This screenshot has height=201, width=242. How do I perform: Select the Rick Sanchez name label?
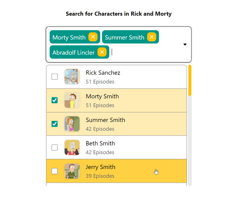click(103, 73)
